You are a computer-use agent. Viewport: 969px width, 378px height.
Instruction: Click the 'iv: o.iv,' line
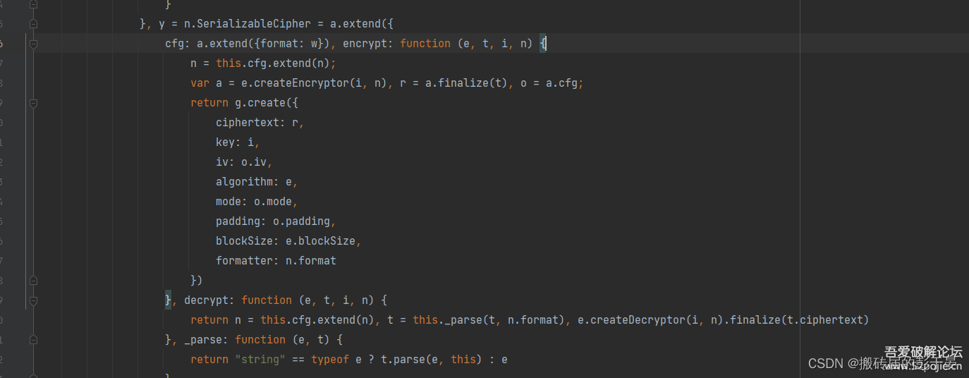tap(244, 162)
